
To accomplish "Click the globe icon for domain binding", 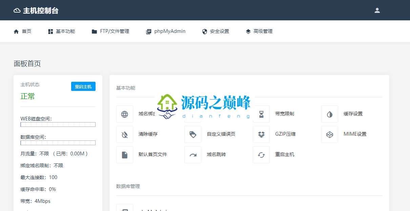I will click(125, 114).
